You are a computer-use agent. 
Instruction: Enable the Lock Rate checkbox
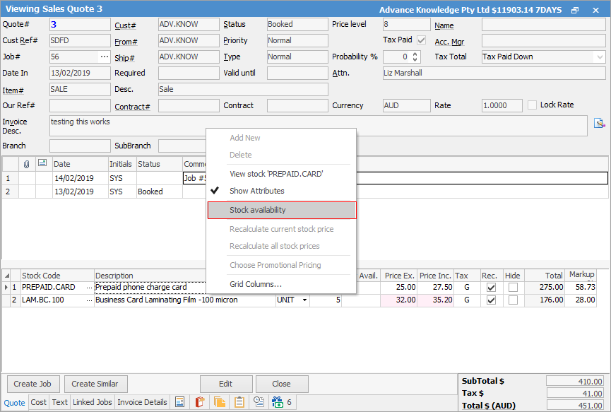(x=533, y=105)
